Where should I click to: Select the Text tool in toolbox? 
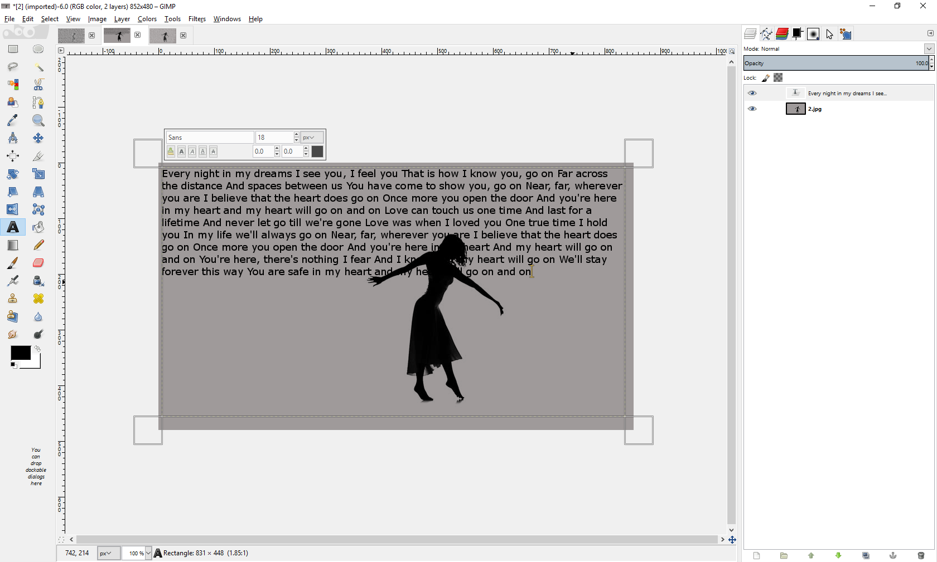tap(13, 227)
